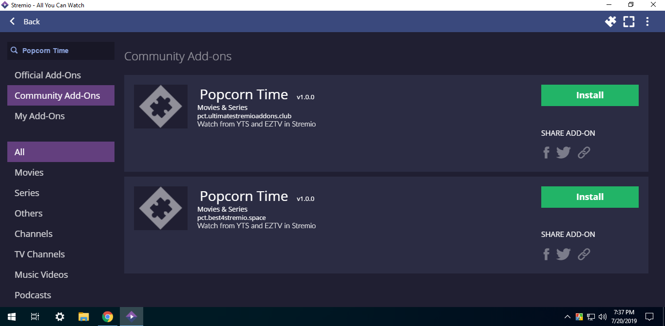This screenshot has width=665, height=326.
Task: Open the add-ons puzzle icon in header
Action: pos(610,21)
